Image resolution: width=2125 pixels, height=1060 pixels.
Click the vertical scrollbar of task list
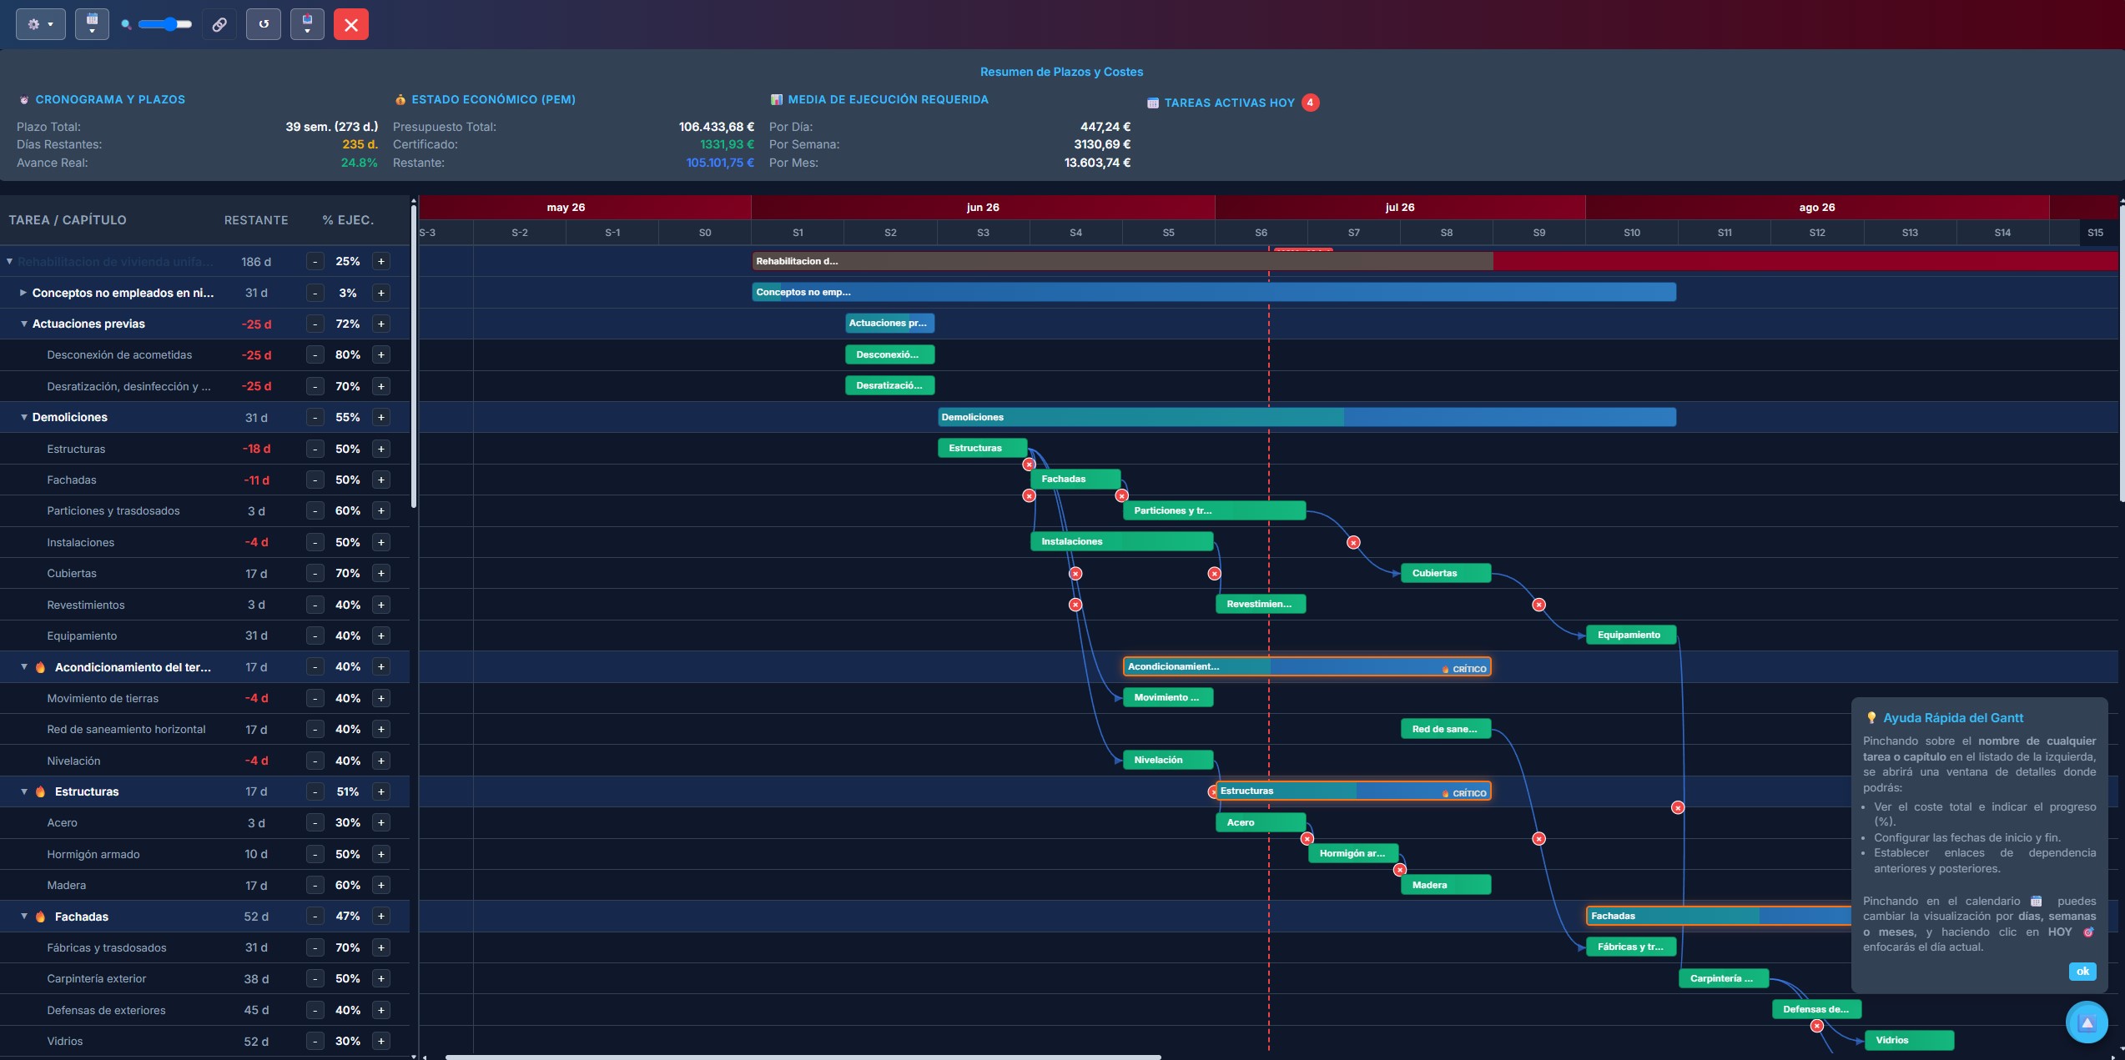click(x=413, y=356)
